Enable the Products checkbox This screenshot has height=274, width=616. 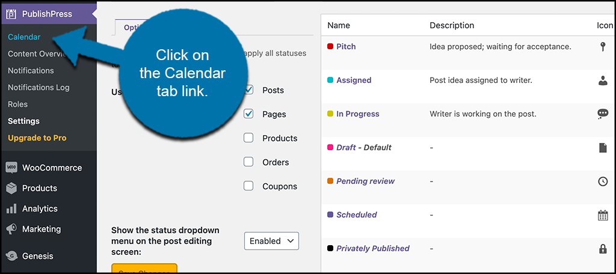point(248,138)
